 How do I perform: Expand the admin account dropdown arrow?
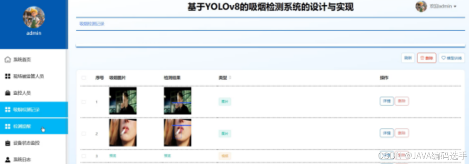(455, 6)
